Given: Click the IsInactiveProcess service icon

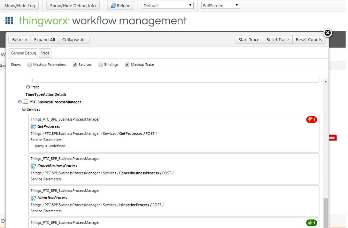Looking at the screenshot, I should coord(33,198).
